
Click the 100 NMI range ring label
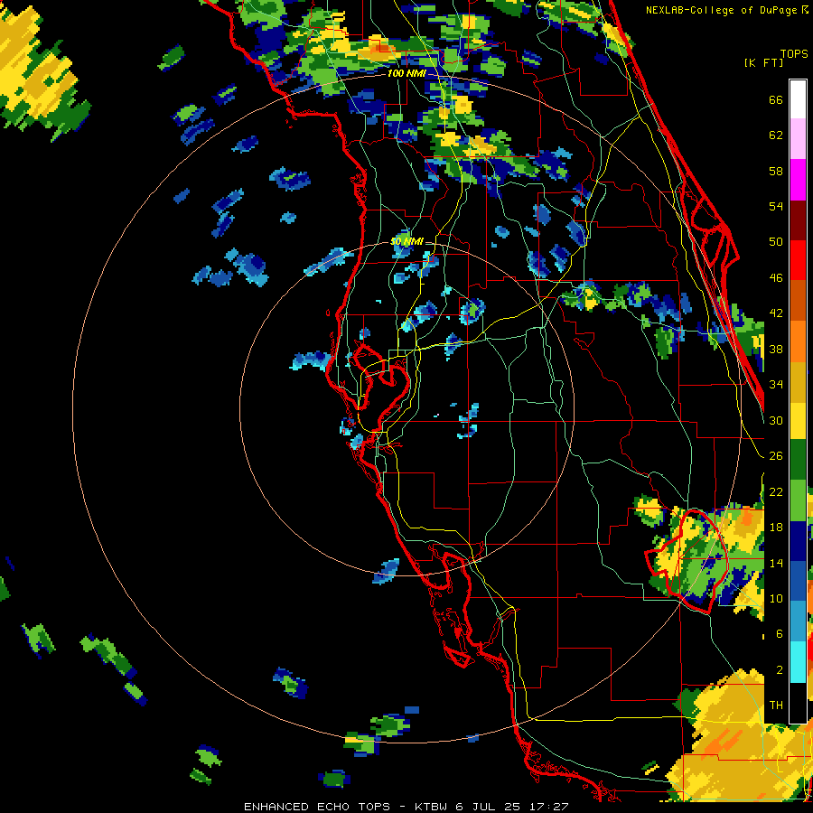tap(406, 73)
